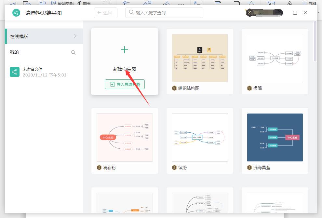Screen dimensions: 322x218
Task: Click the 日期 icon in the top toolbar
Action: [304, 3]
